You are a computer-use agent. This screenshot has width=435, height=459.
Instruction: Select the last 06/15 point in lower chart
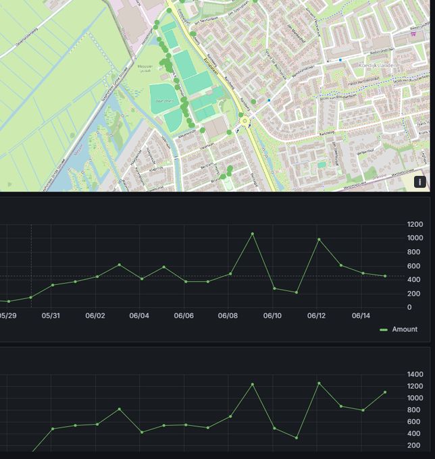click(385, 392)
